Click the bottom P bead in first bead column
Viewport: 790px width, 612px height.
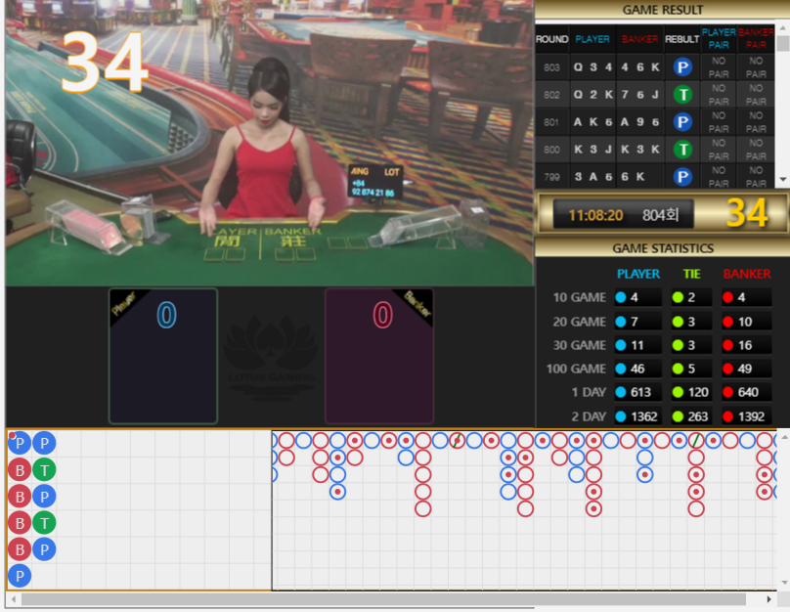tap(20, 576)
